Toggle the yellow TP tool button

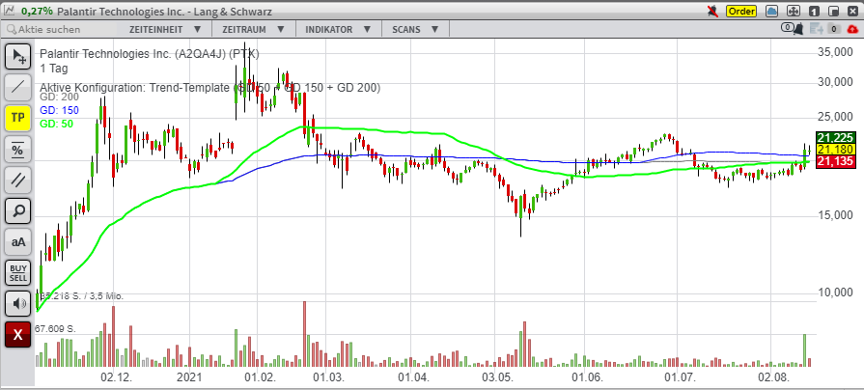click(17, 118)
